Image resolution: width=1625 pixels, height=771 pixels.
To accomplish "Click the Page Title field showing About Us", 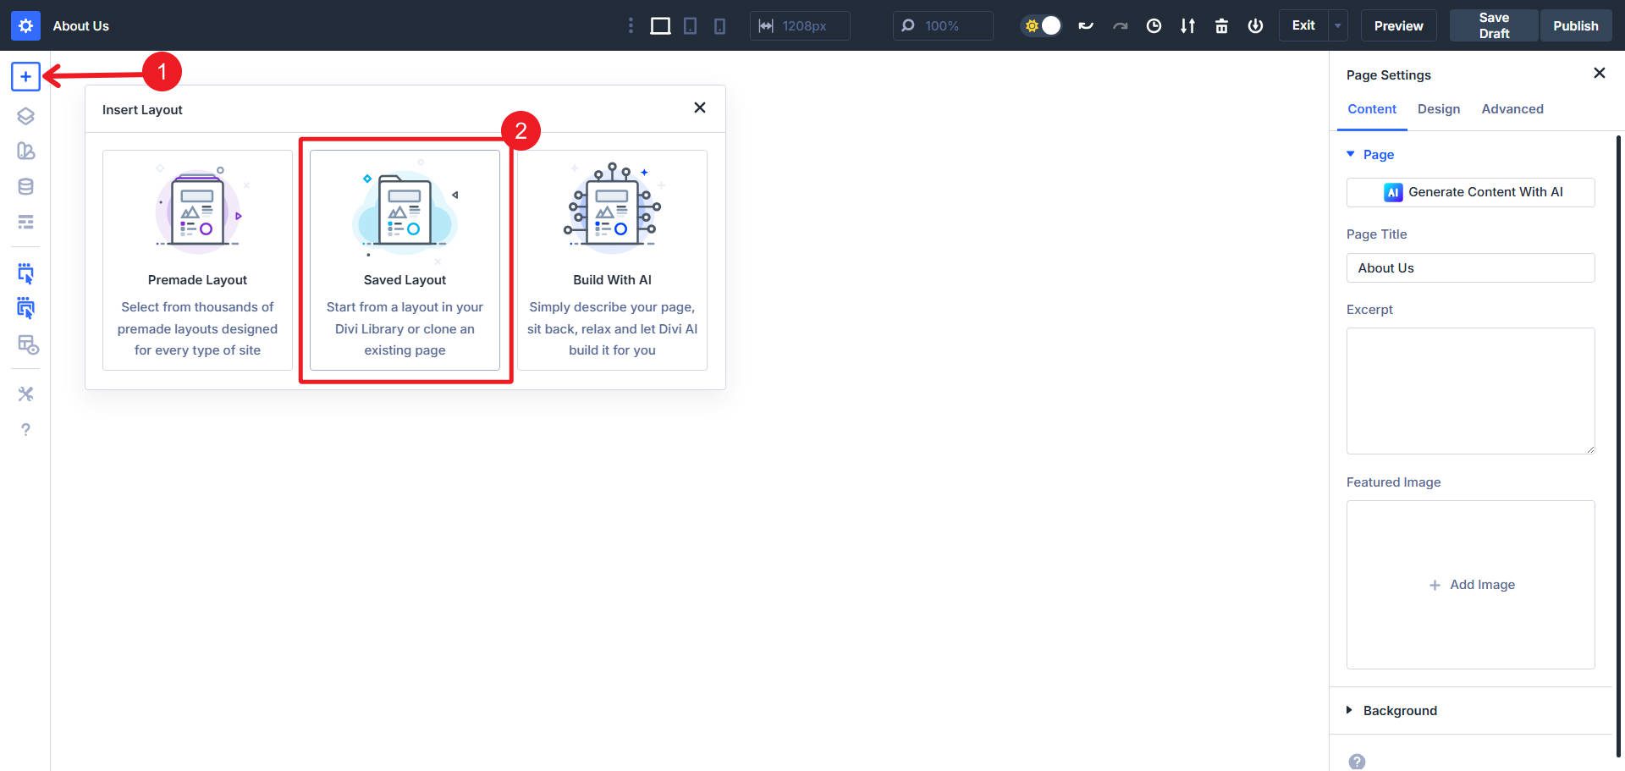I will click(1470, 267).
